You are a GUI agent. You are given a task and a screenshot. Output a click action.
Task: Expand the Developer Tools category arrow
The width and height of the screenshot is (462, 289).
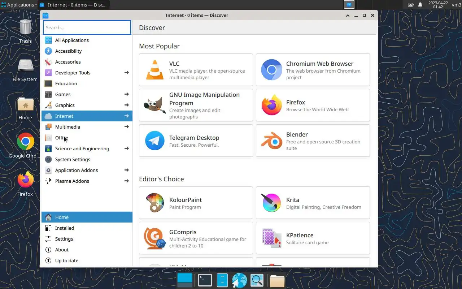(x=127, y=73)
